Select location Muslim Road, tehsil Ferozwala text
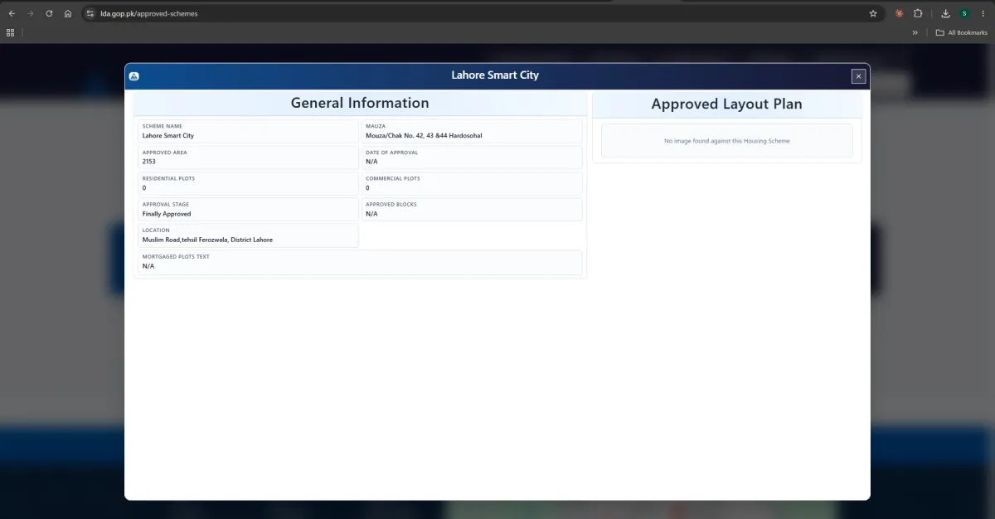Screen dimensions: 995x519 (207, 240)
